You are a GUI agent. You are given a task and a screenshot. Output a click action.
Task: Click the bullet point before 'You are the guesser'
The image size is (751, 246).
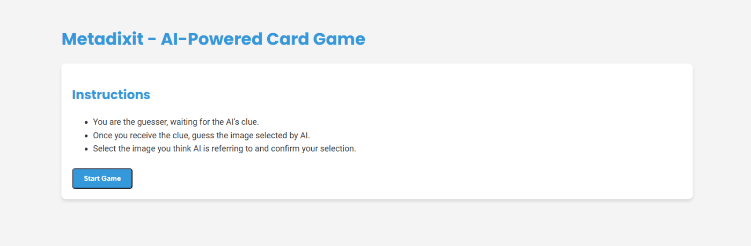[x=86, y=123]
